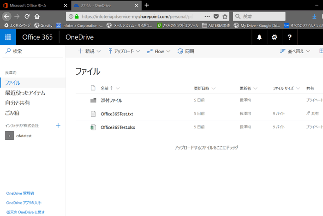Click the view switch icon at the toolbar edge

(321, 51)
